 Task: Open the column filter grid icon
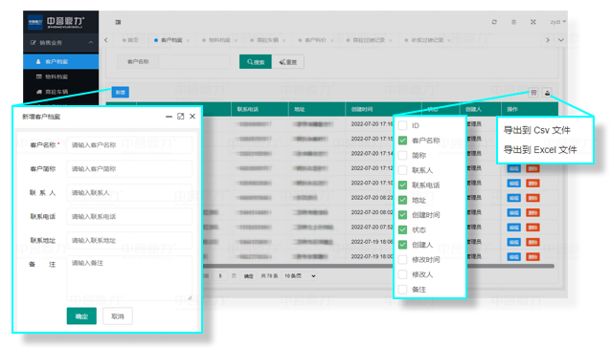(533, 93)
